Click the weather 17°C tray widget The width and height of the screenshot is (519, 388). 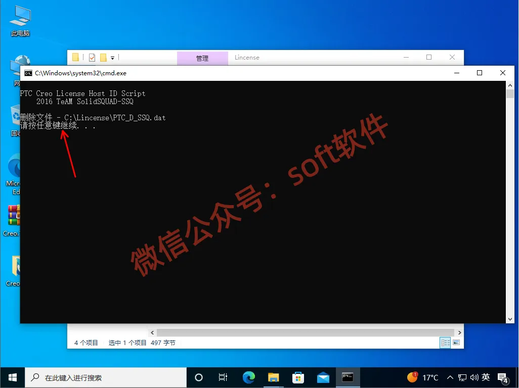coord(423,377)
